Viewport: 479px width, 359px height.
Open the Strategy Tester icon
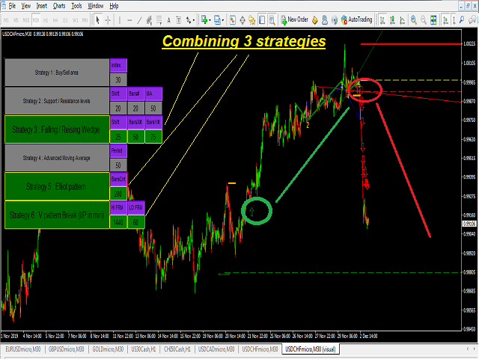(x=272, y=20)
